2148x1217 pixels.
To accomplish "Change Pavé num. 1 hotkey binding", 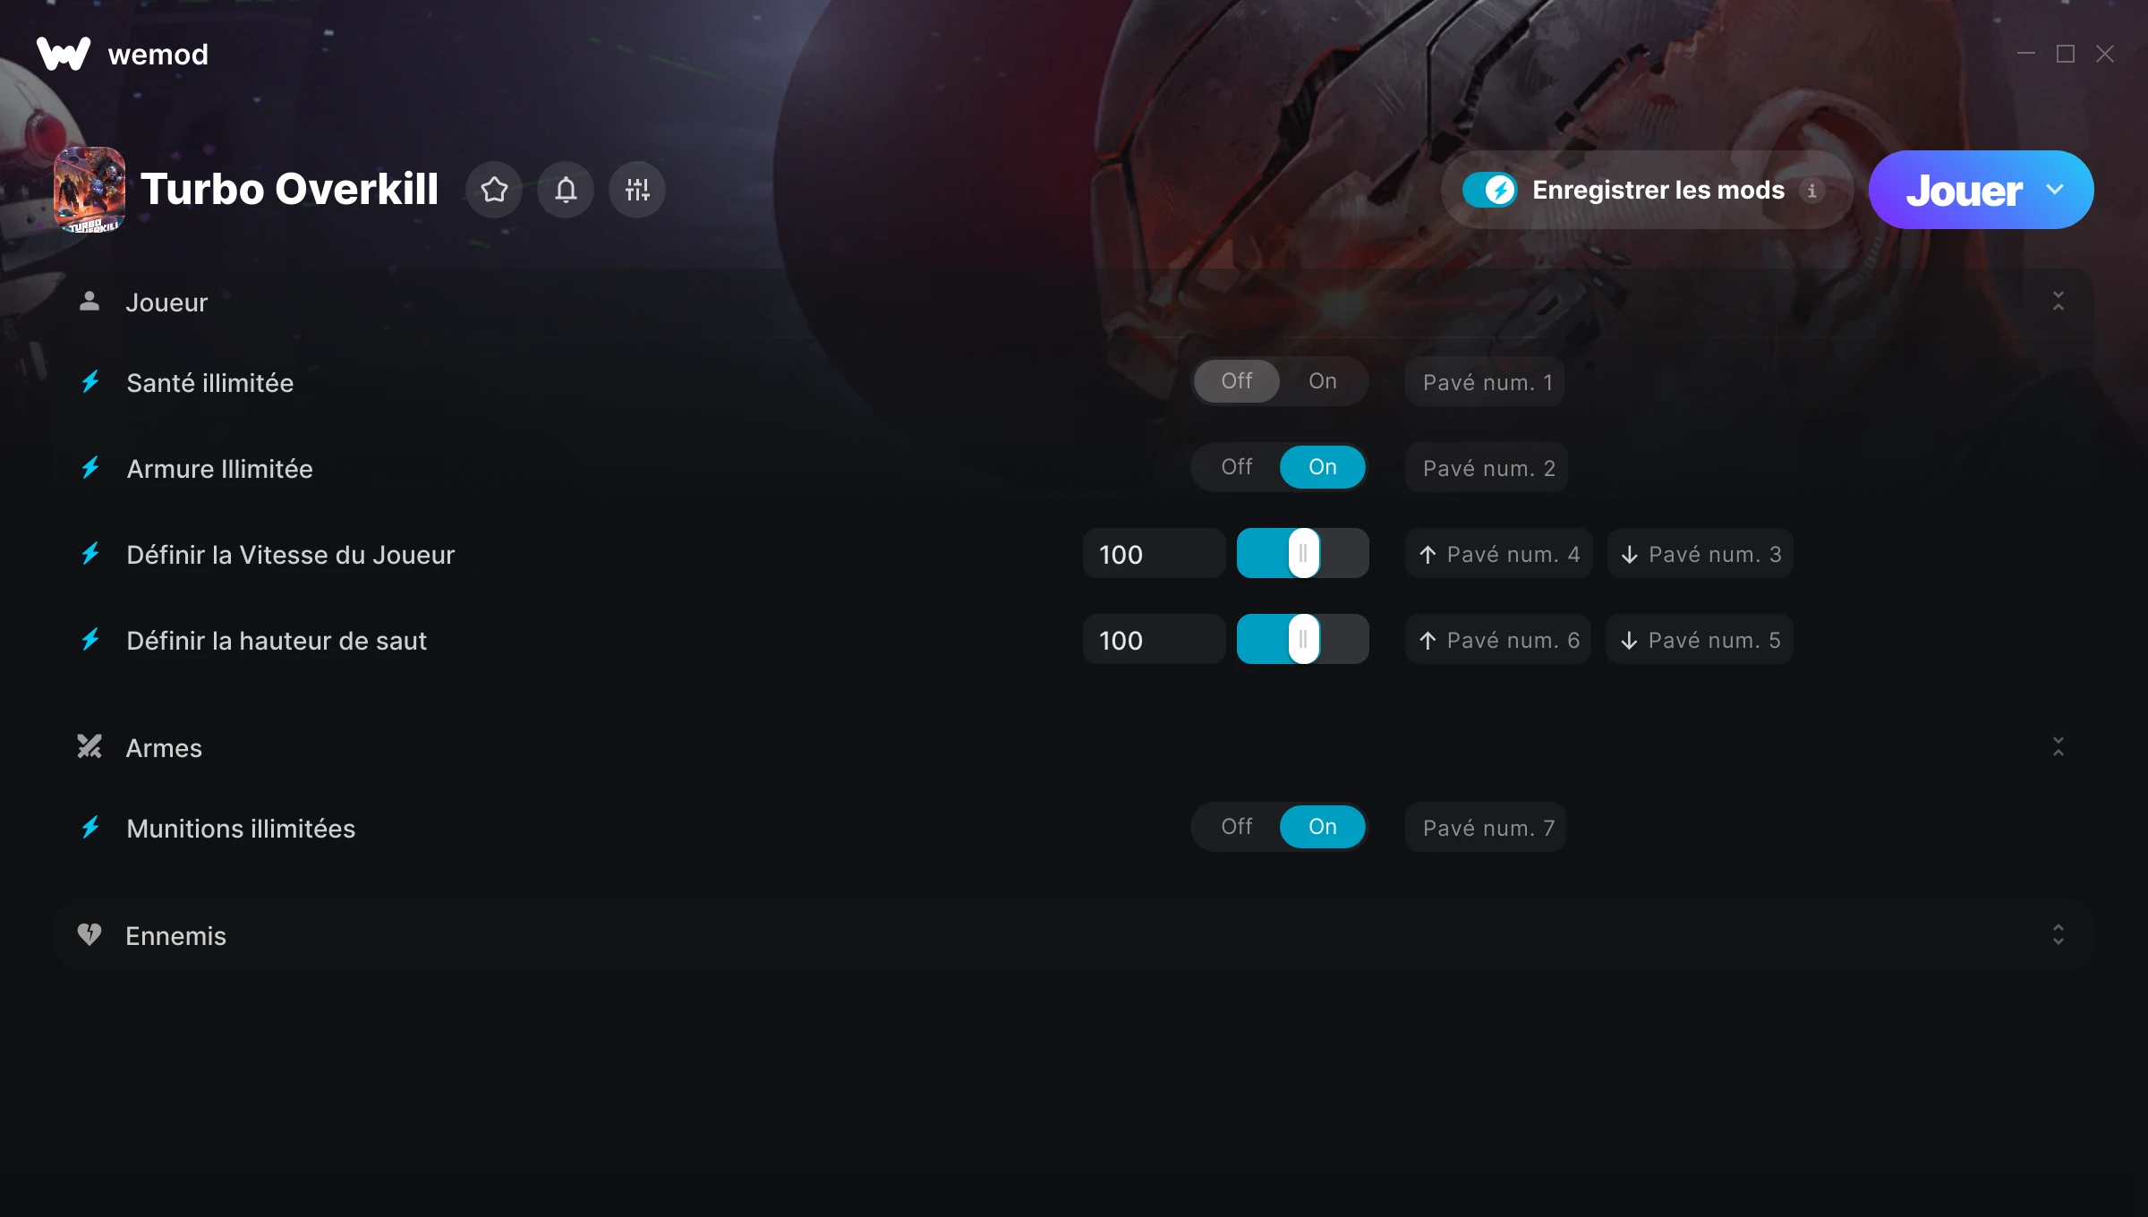I will pos(1486,382).
